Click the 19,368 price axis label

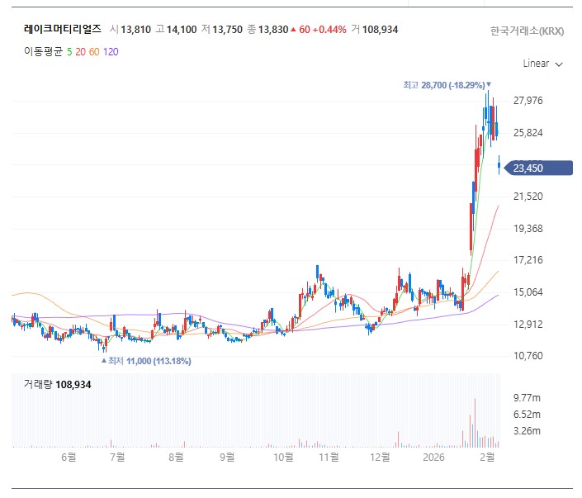tap(528, 229)
